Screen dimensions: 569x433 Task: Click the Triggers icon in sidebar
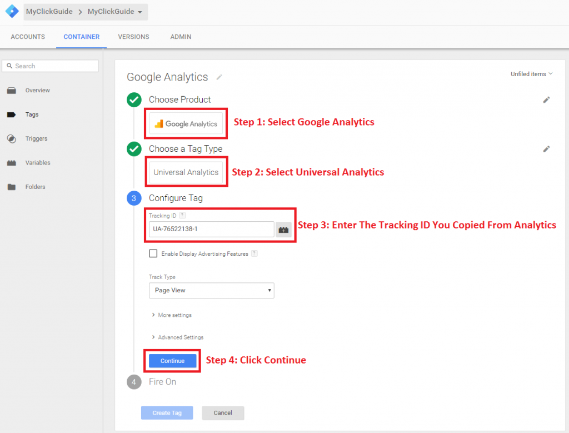11,139
